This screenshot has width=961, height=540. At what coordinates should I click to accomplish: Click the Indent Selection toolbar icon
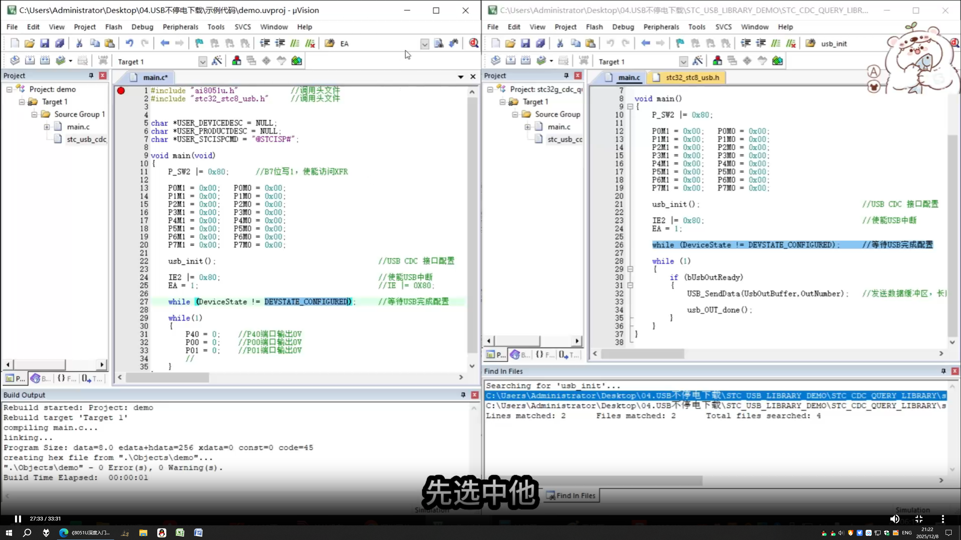coord(265,43)
